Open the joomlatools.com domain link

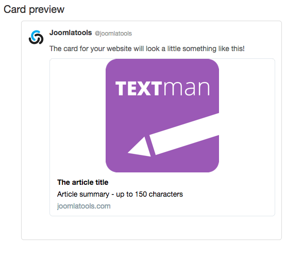[83, 206]
